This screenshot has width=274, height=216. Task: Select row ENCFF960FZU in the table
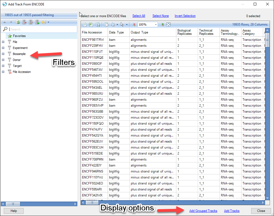(173, 100)
